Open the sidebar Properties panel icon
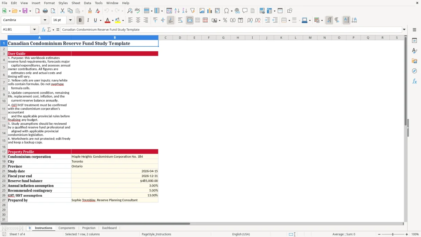 (x=414, y=41)
